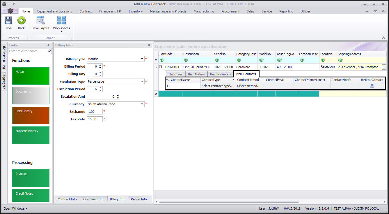This screenshot has height=214, width=389.
Task: Open the Billing Cycle dropdown
Action: [x=142, y=59]
